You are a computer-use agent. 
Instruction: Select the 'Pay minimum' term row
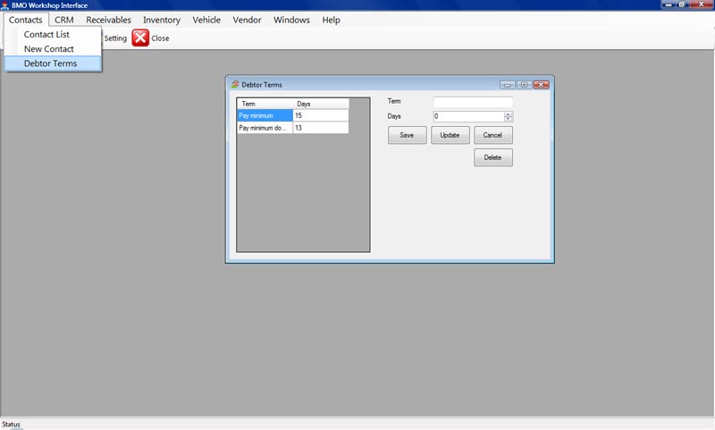pyautogui.click(x=265, y=115)
